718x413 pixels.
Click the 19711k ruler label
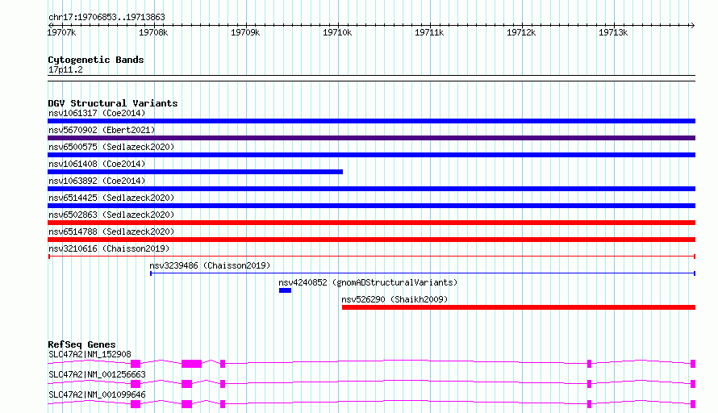pyautogui.click(x=429, y=32)
